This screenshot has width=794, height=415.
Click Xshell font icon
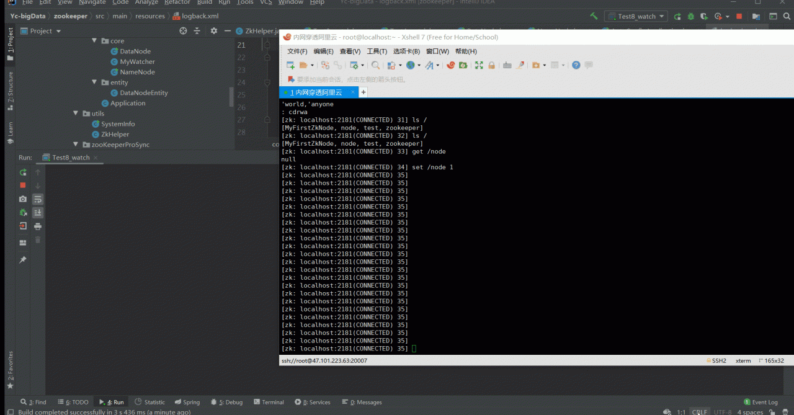pos(429,65)
